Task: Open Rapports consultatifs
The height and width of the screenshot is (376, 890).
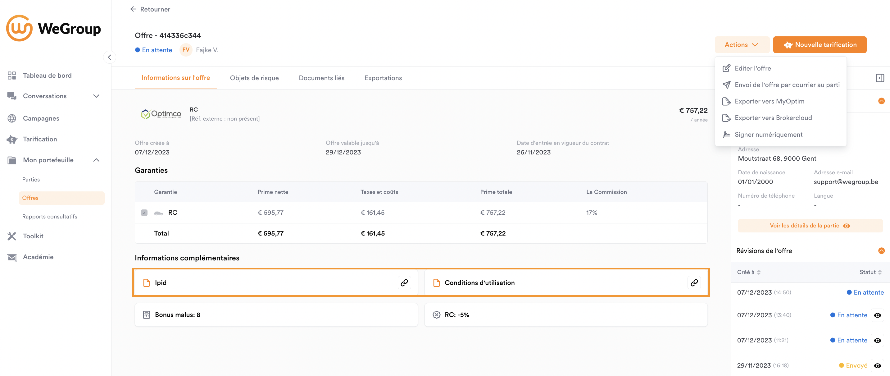Action: pyautogui.click(x=49, y=216)
